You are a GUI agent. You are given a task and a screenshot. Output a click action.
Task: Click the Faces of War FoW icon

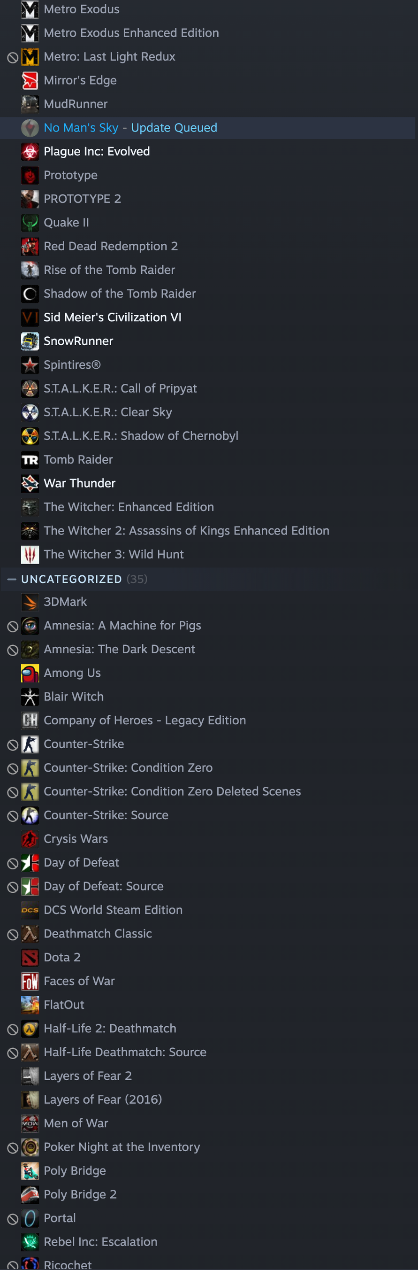[x=30, y=981]
